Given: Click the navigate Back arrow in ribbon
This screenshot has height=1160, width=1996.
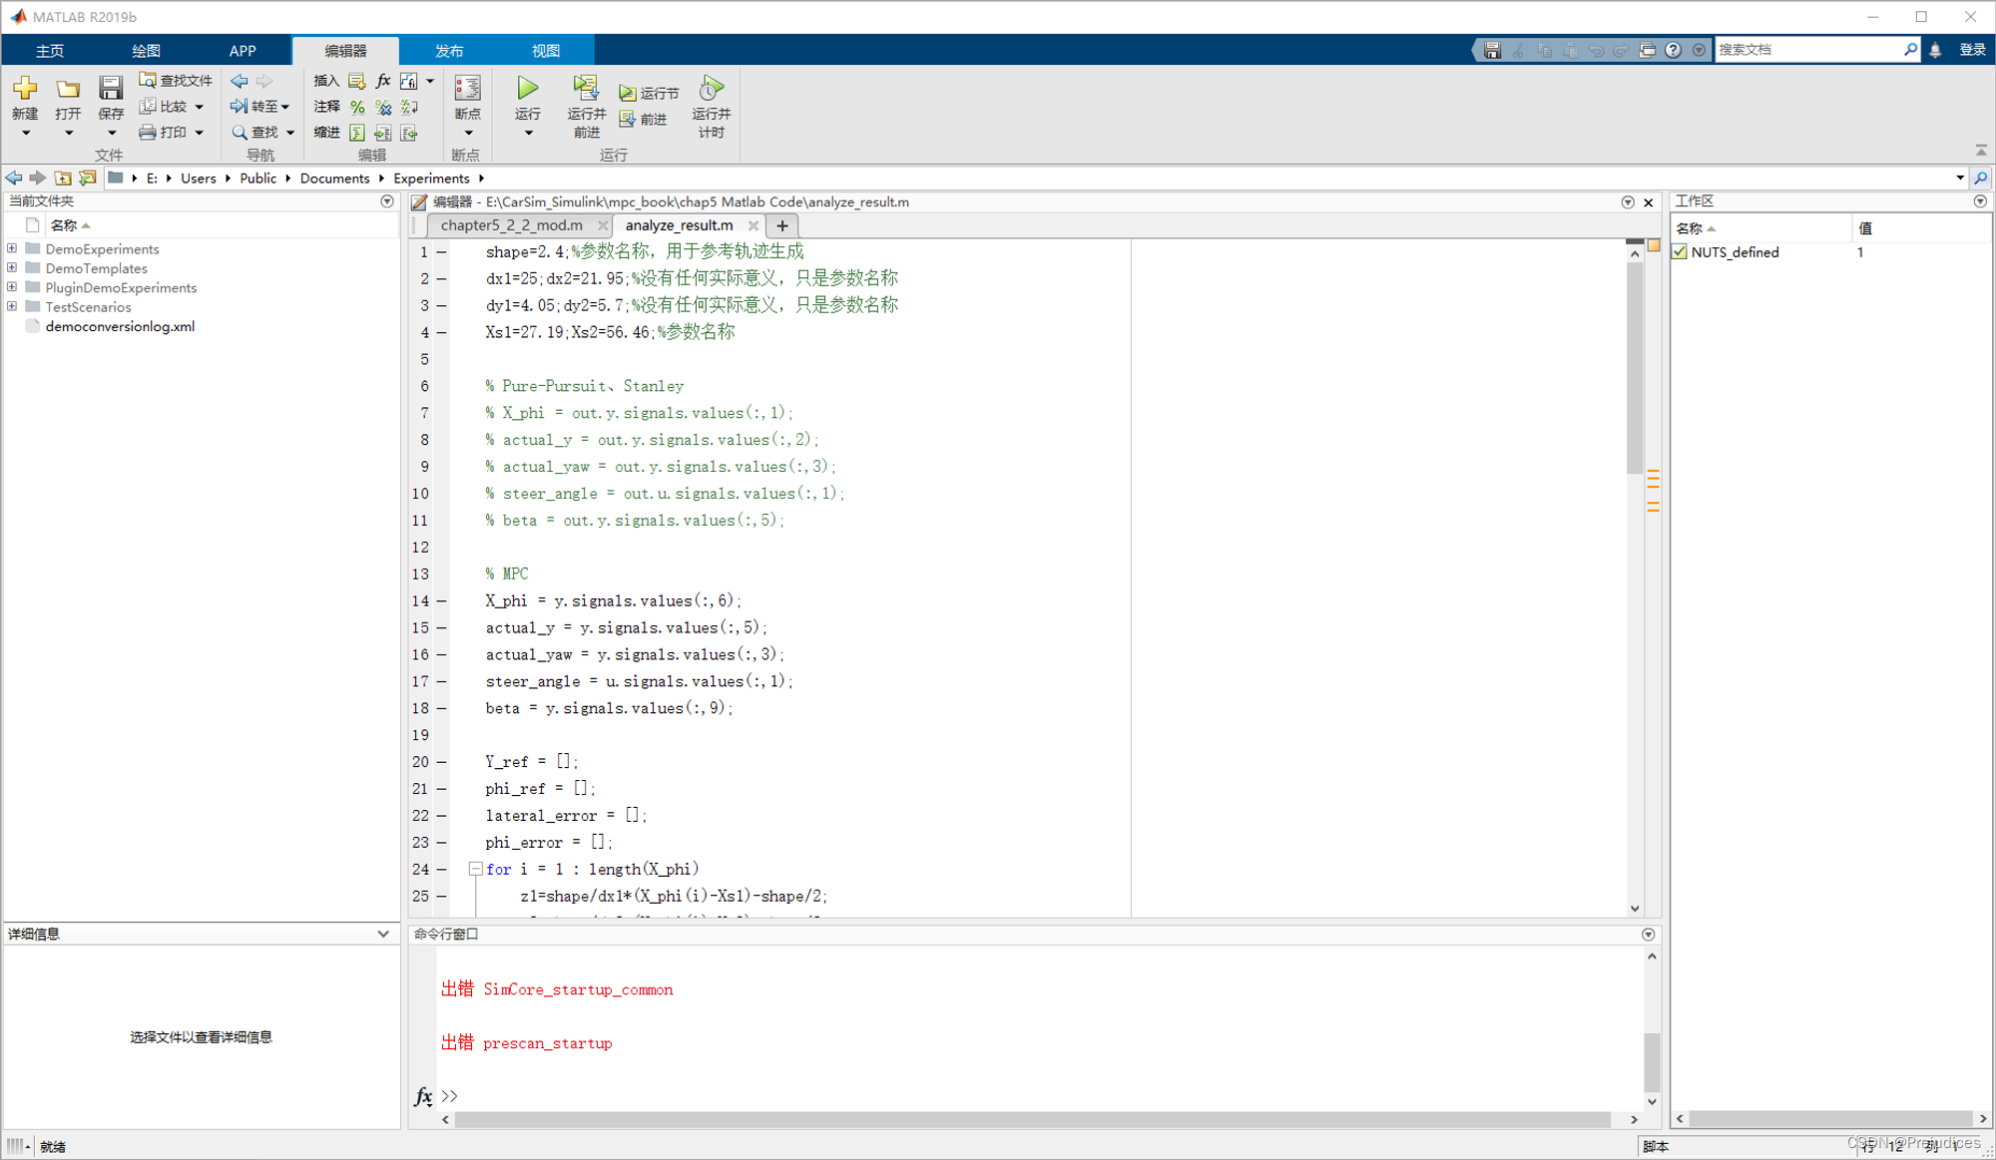Looking at the screenshot, I should coord(240,81).
